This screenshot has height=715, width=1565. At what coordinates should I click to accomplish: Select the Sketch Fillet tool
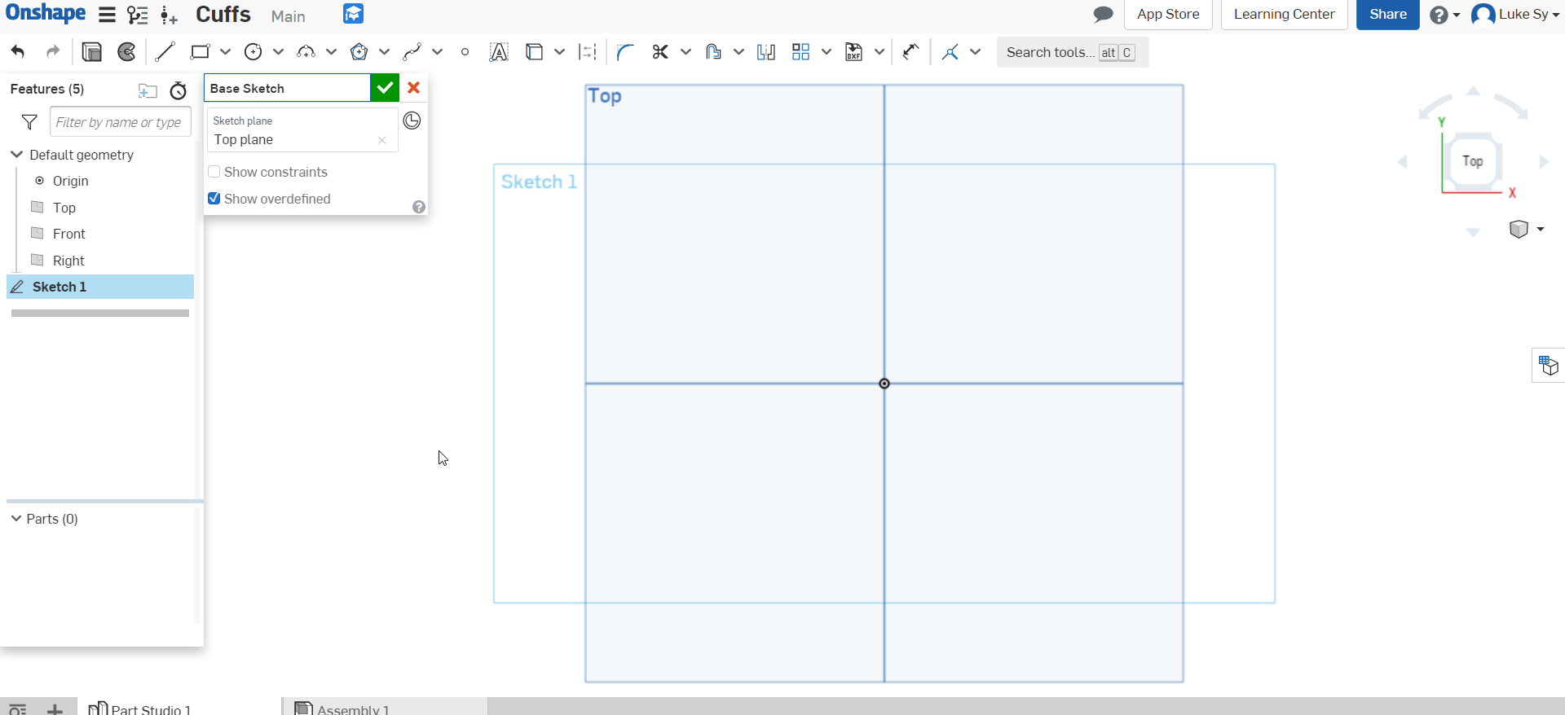point(625,52)
